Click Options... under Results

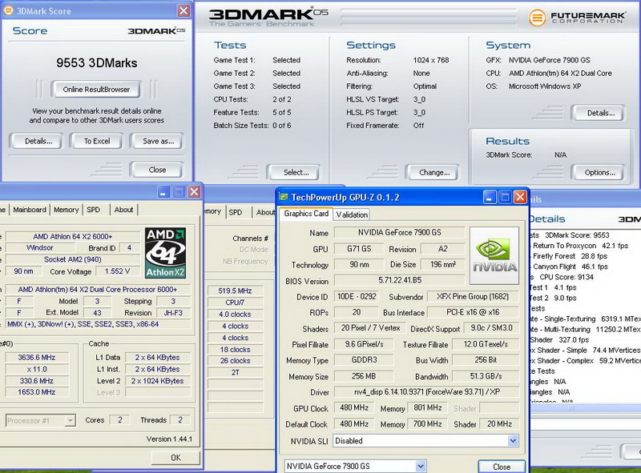pyautogui.click(x=599, y=172)
